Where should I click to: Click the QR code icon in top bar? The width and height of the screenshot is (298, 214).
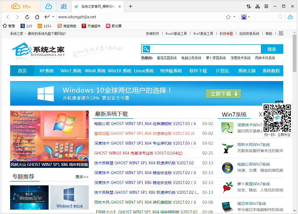point(281,33)
